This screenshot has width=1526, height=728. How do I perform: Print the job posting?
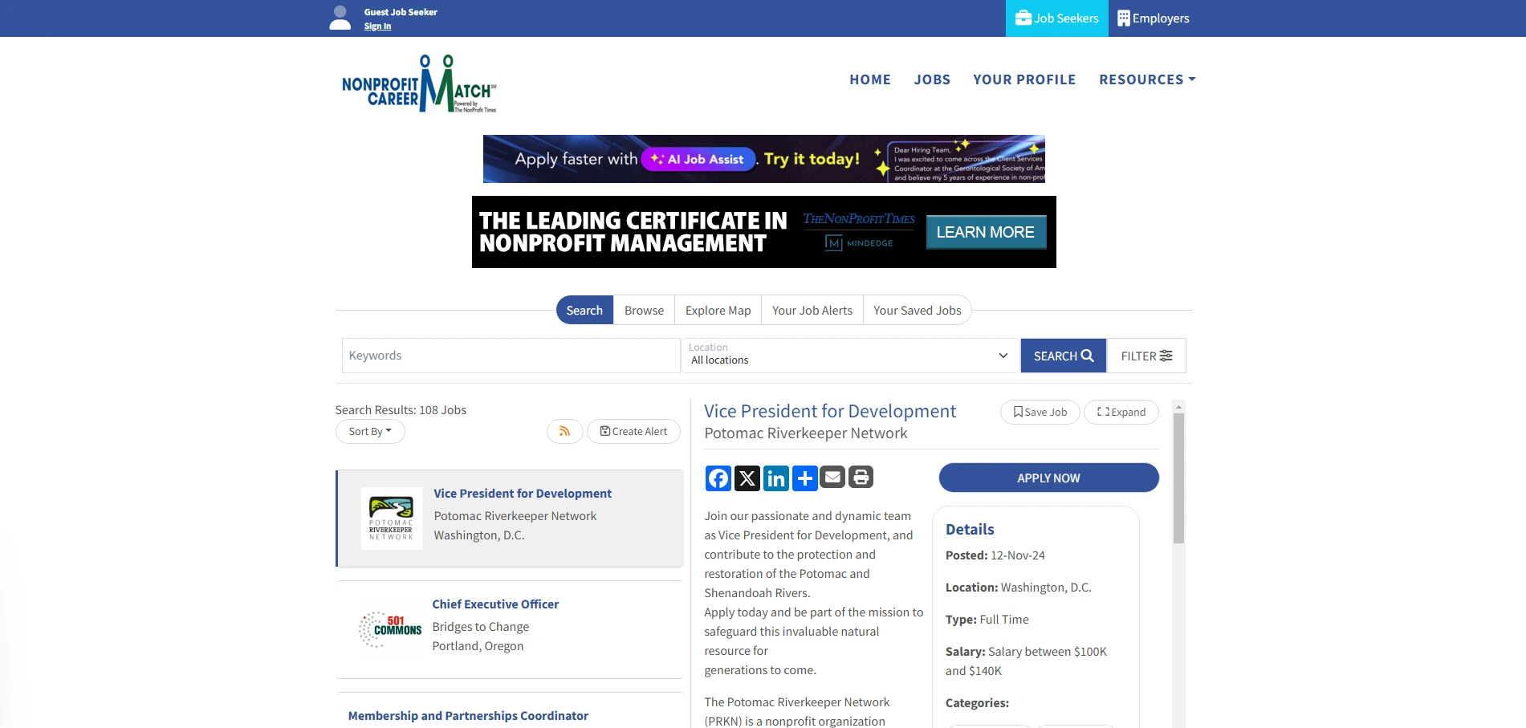tap(861, 477)
